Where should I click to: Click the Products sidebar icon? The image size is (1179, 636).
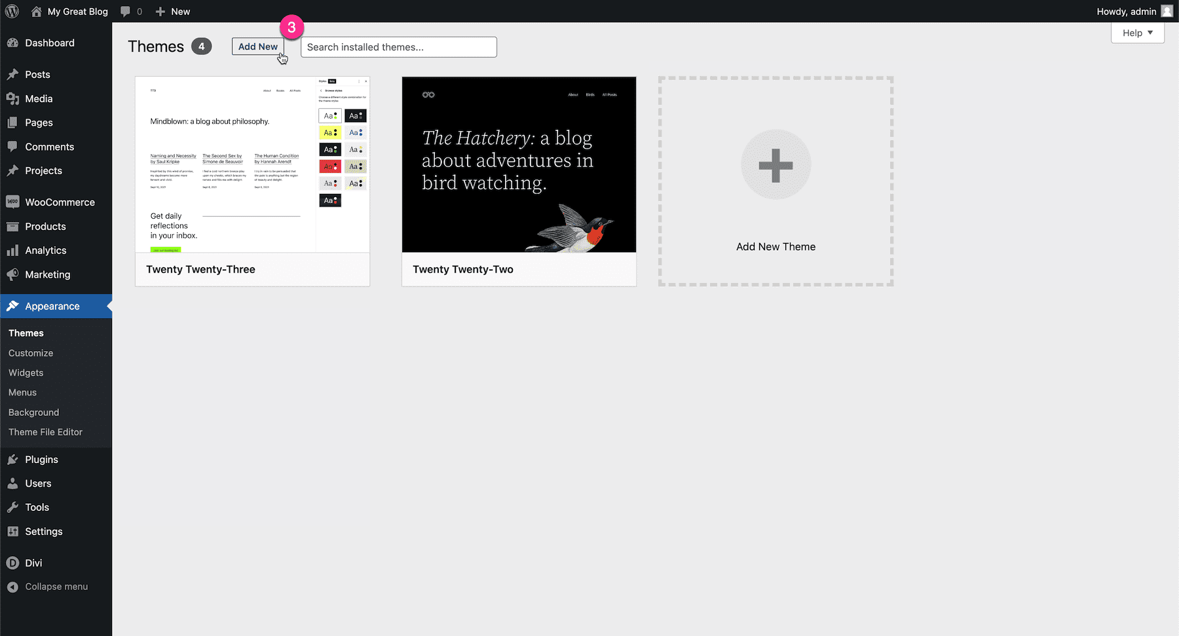(x=14, y=226)
